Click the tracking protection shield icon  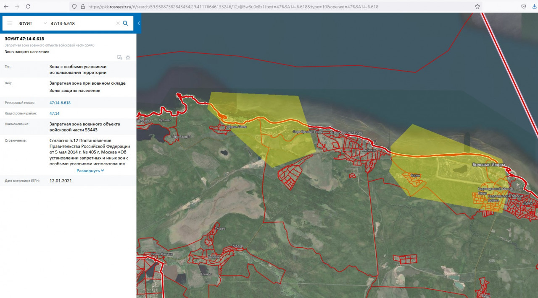point(74,7)
